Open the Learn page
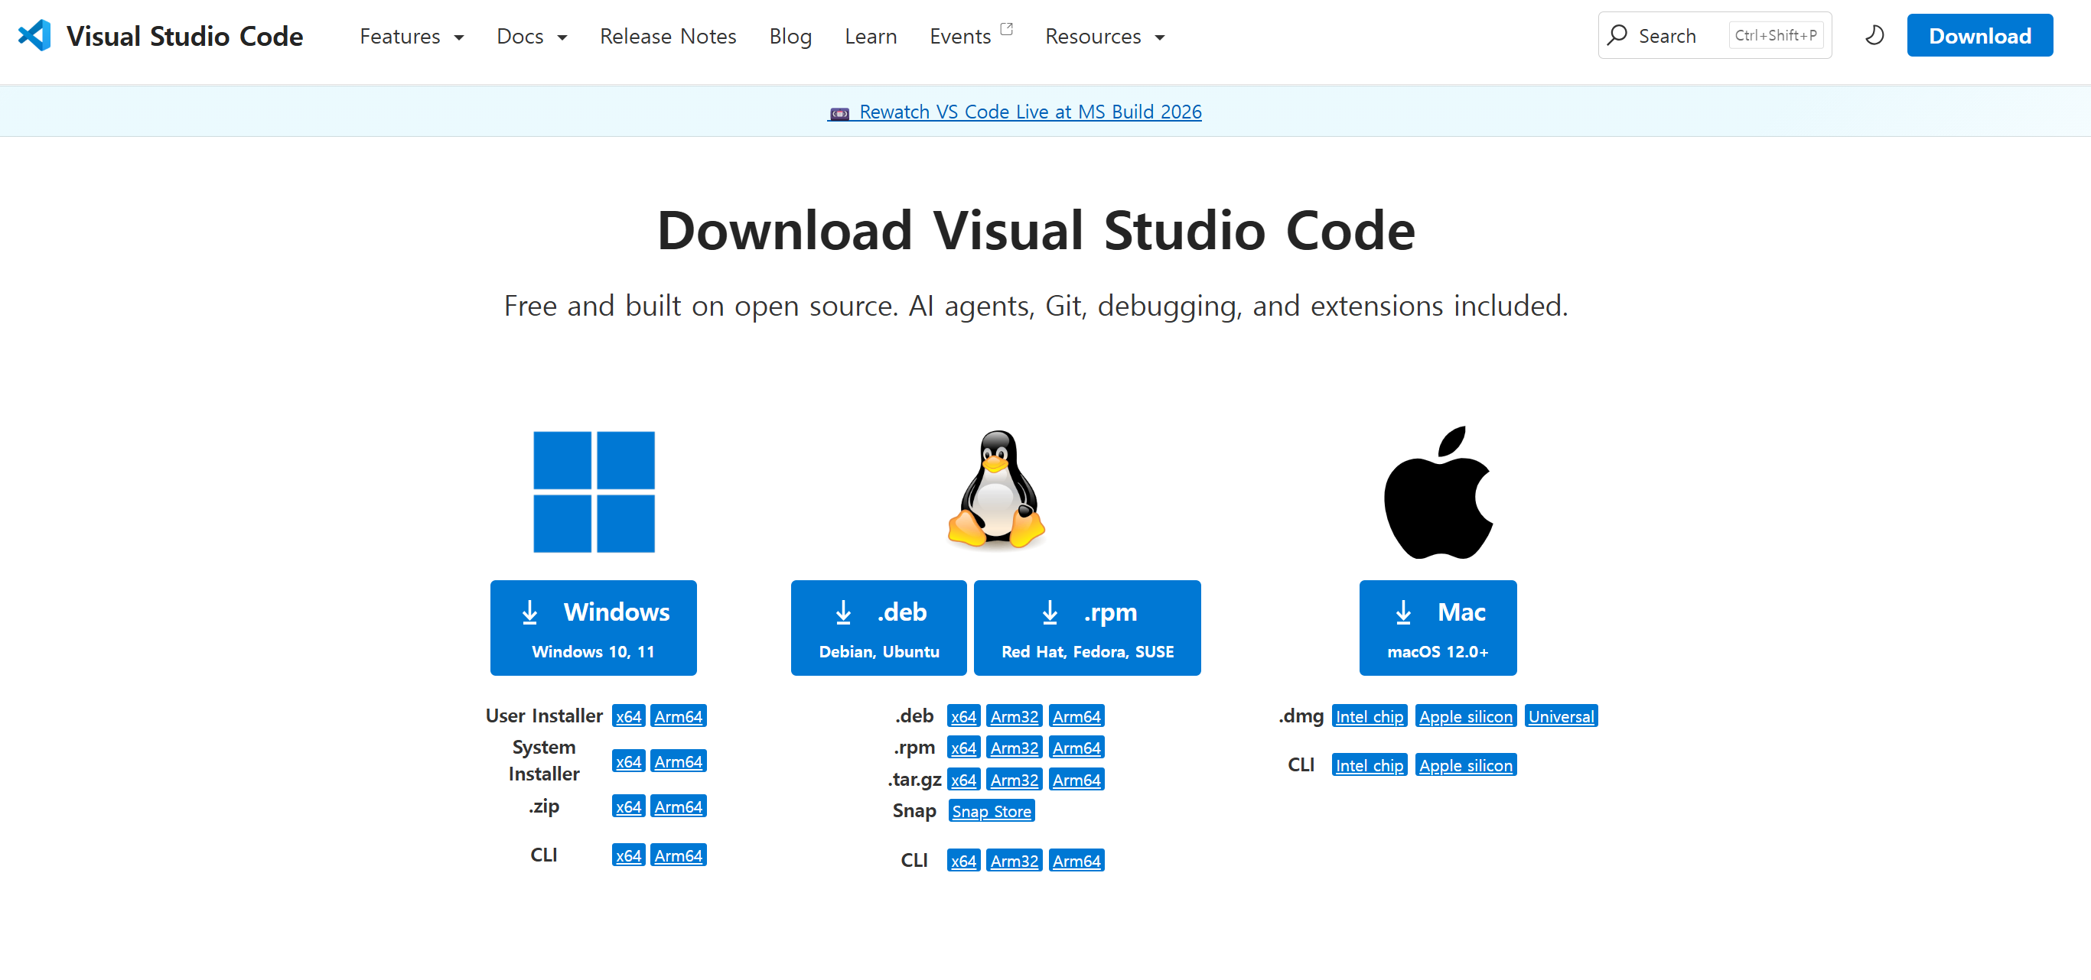2091x980 pixels. [x=870, y=37]
